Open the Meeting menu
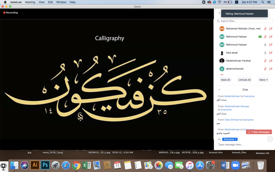275x172 pixels. 30,2
